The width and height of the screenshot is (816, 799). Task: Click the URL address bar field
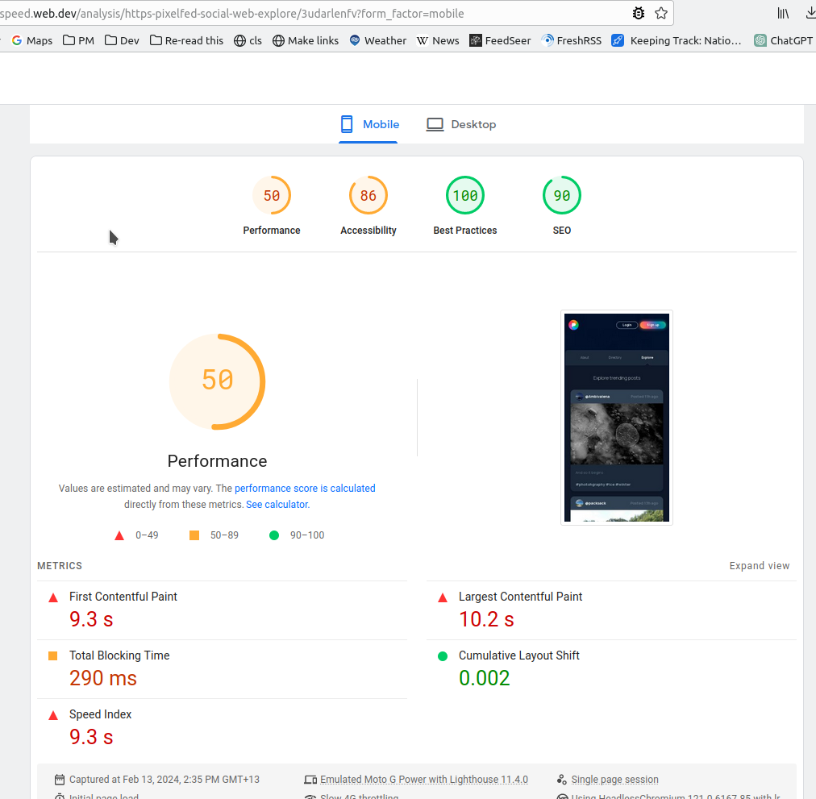coord(323,13)
